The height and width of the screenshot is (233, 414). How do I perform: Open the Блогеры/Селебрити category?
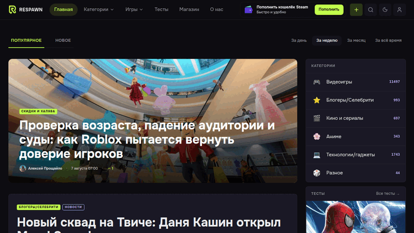tap(356, 100)
